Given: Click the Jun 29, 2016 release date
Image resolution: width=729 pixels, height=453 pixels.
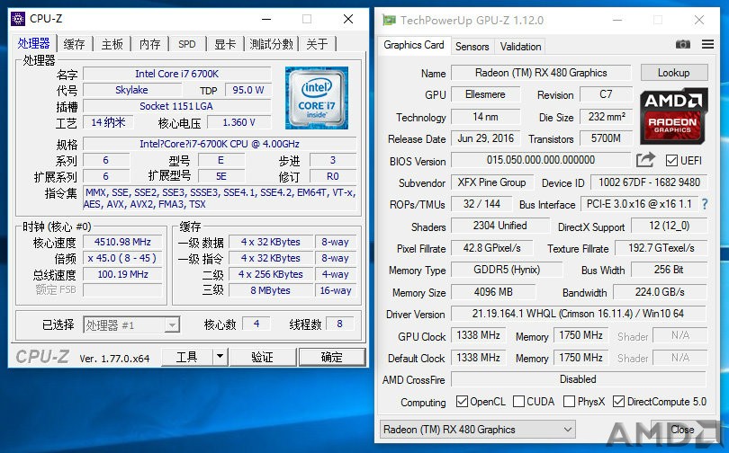Looking at the screenshot, I should [485, 138].
